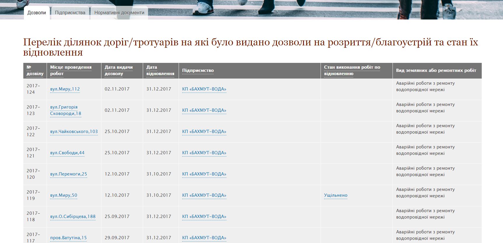Open address link вул.Григорія Сковороди,18

[x=65, y=110]
